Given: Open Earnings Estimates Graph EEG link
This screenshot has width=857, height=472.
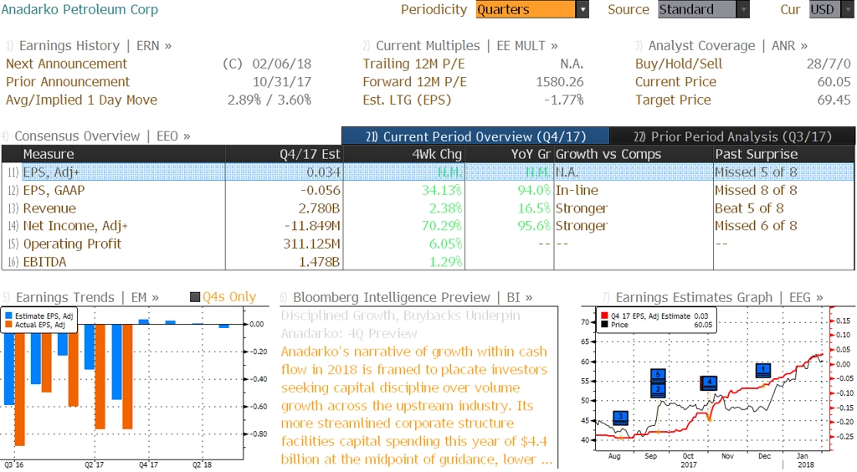Looking at the screenshot, I should coord(719,297).
